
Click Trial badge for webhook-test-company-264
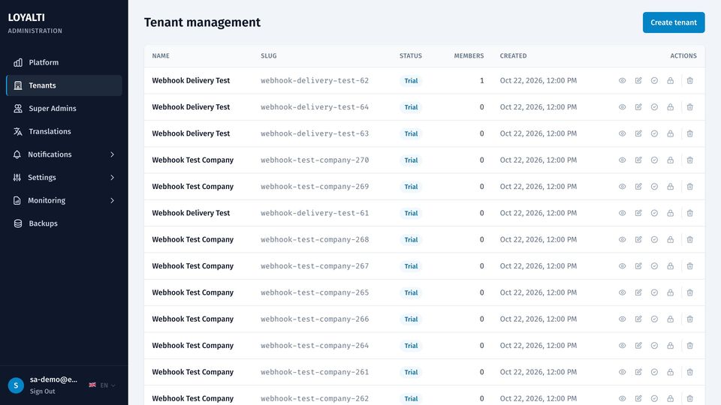click(411, 346)
